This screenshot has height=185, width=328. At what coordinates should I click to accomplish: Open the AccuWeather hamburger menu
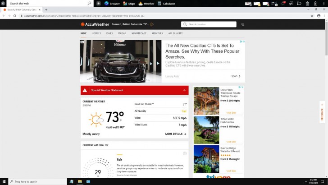pyautogui.click(x=242, y=24)
